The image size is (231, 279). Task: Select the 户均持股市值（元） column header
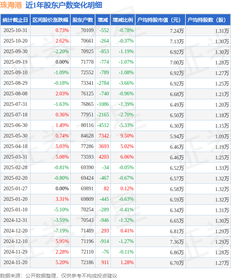(160, 20)
